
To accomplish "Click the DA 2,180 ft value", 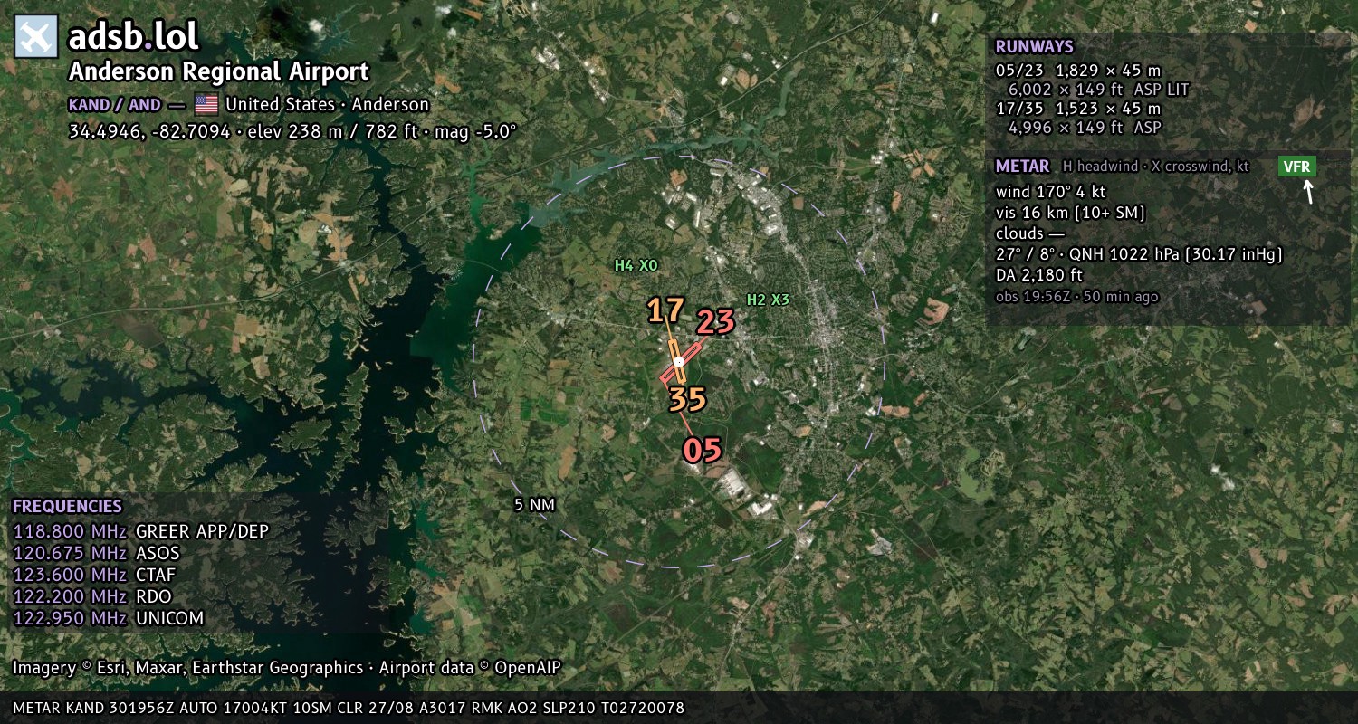I will coord(1039,275).
